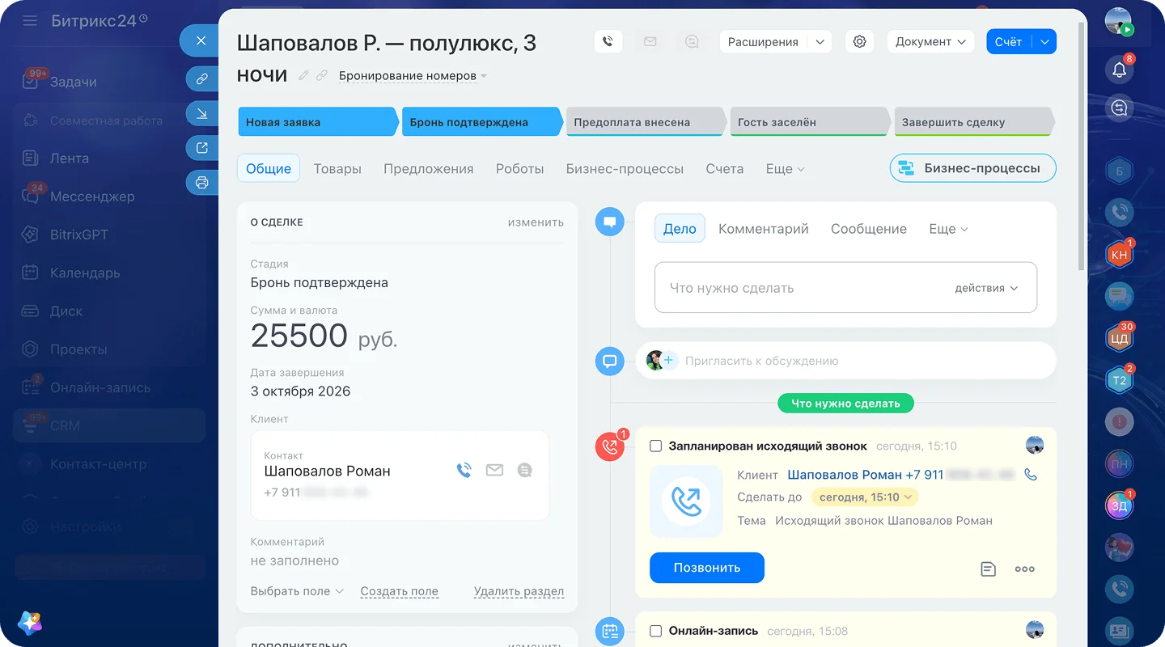Open the note icon on the outgoing call activity
The image size is (1165, 647).
988,569
